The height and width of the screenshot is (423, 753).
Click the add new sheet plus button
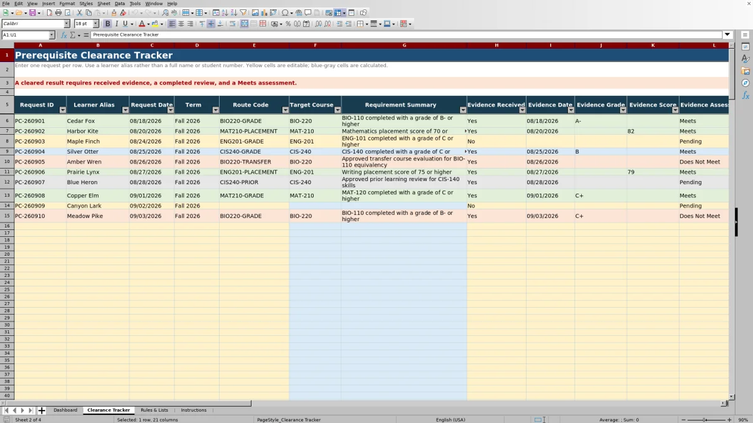pyautogui.click(x=41, y=410)
